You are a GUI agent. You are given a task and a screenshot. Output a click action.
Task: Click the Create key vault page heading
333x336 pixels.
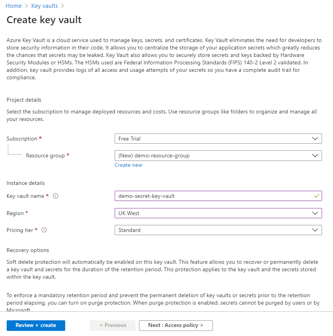44,20
